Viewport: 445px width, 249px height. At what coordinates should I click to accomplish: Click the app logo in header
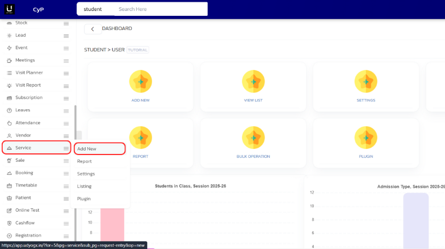pos(10,9)
